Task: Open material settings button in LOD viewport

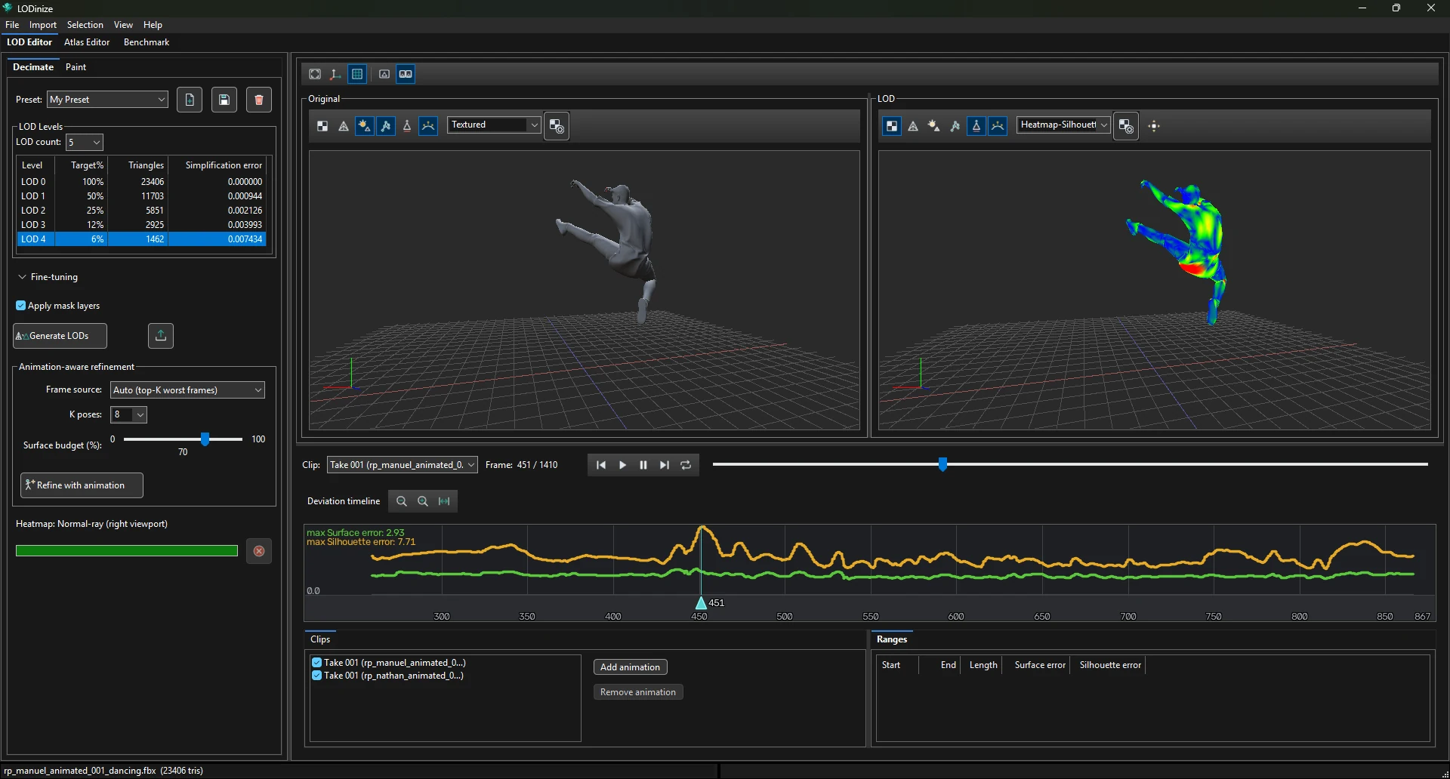Action: click(1126, 126)
